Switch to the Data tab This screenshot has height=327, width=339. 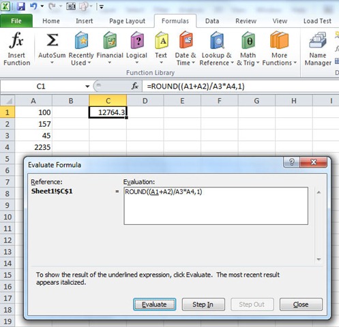[212, 21]
